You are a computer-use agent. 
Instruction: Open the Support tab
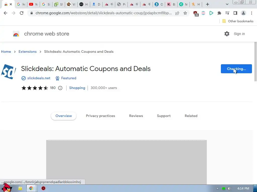pos(164,116)
